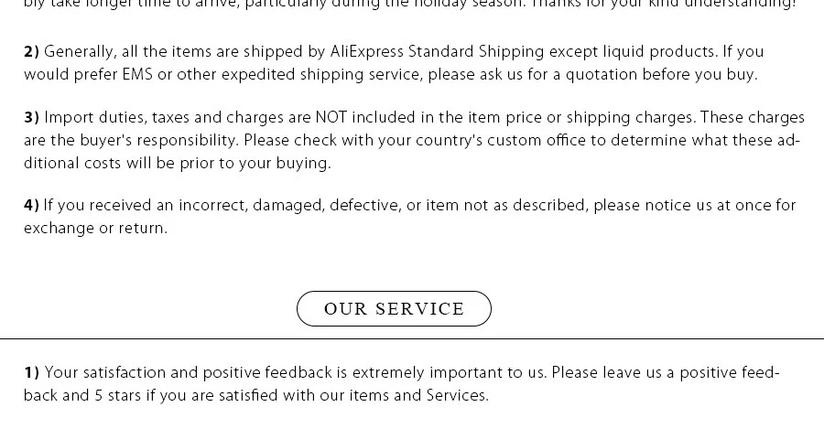
Task: Click the bold "1)" under Our Service
Action: click(x=31, y=372)
